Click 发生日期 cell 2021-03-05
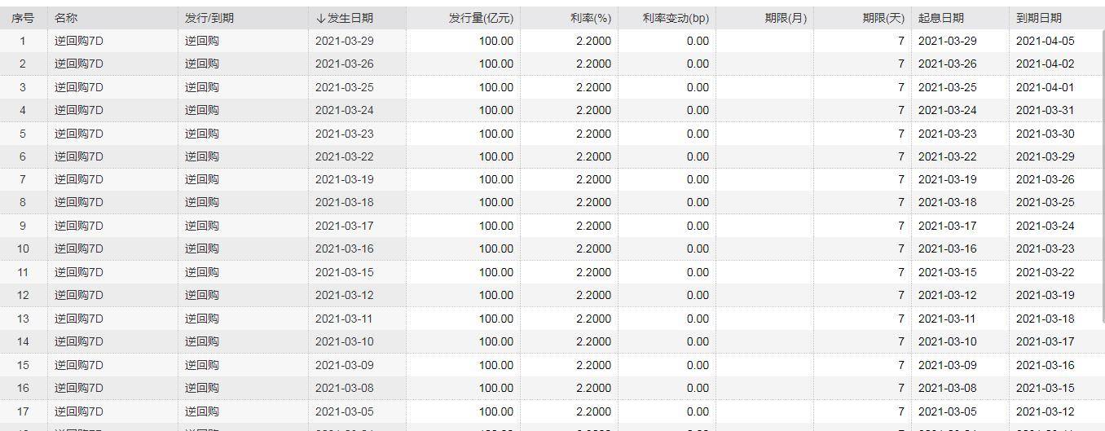 [345, 411]
